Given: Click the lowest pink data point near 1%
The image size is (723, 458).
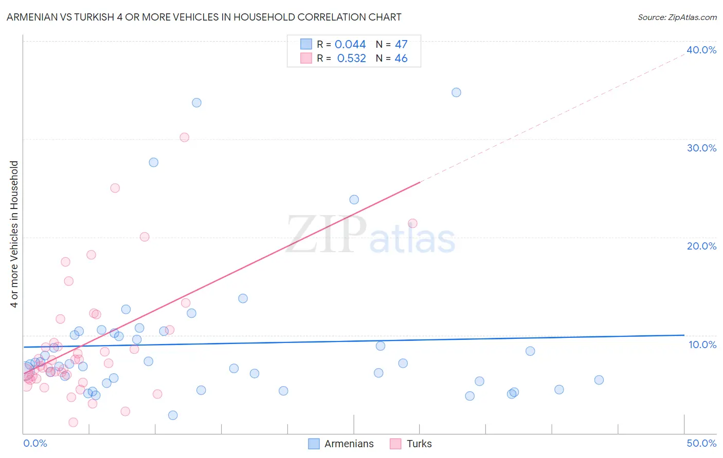Looking at the screenshot, I should 73,422.
